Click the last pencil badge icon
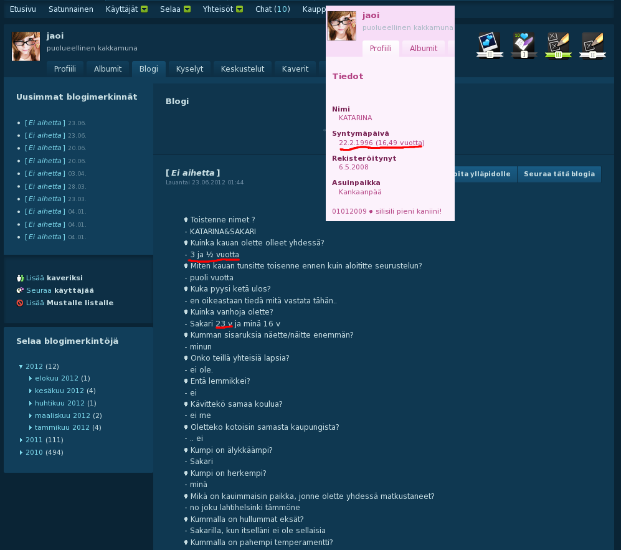Image resolution: width=621 pixels, height=550 pixels. [x=592, y=45]
